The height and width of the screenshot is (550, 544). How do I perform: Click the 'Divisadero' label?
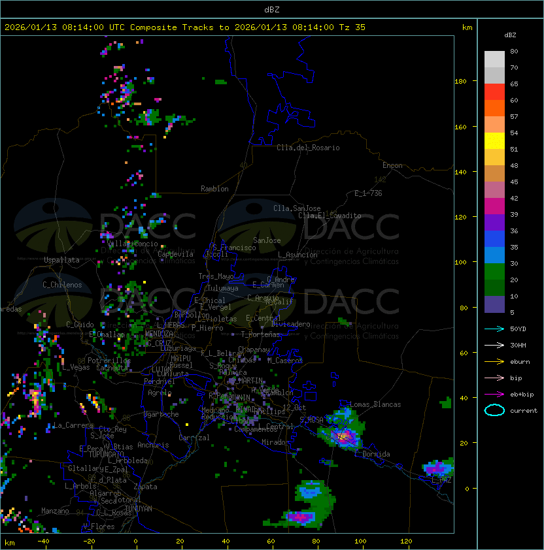tap(291, 324)
